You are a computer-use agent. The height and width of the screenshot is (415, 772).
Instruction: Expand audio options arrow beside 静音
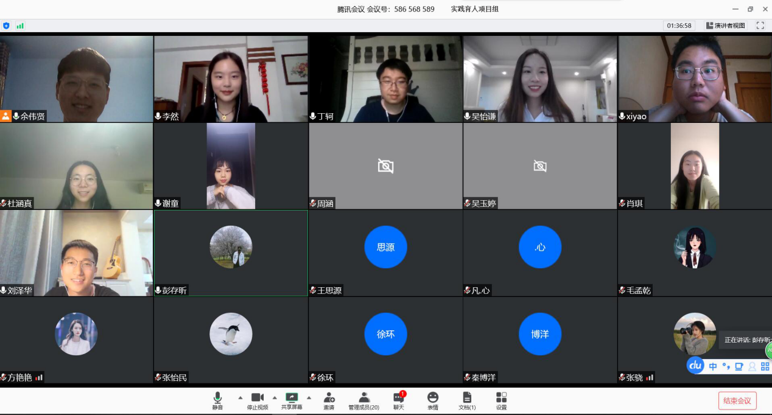coord(240,397)
